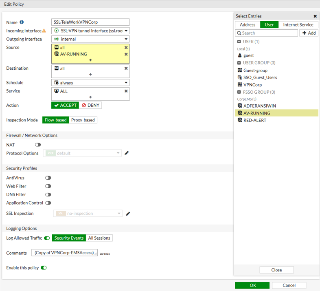The image size is (320, 291).
Task: Add another Source entry with plus
Action: click(90, 60)
